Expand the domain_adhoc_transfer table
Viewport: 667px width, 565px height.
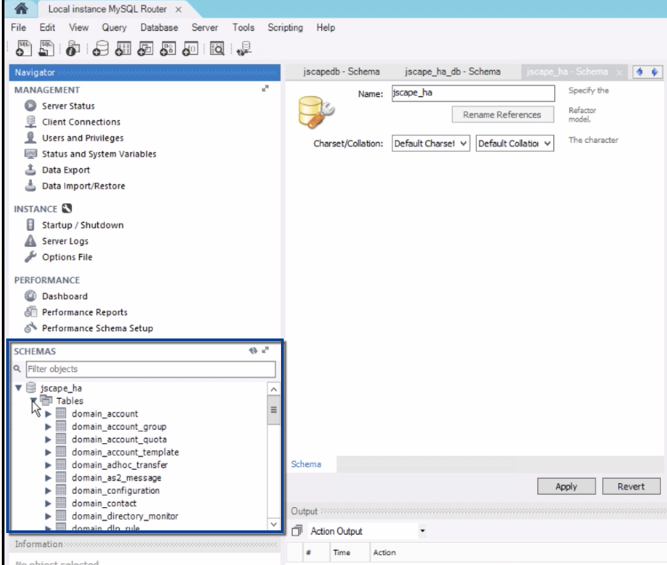click(48, 466)
